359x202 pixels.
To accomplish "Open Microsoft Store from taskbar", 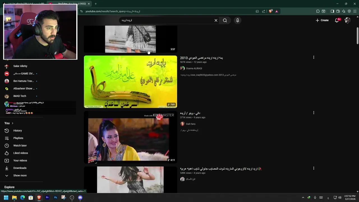I will click(31, 198).
